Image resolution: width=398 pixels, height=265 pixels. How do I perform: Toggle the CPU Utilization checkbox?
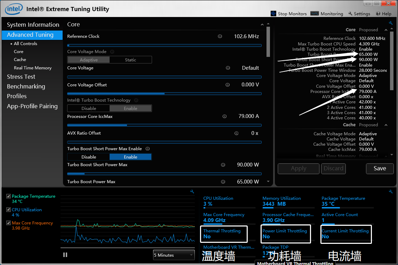click(x=8, y=210)
